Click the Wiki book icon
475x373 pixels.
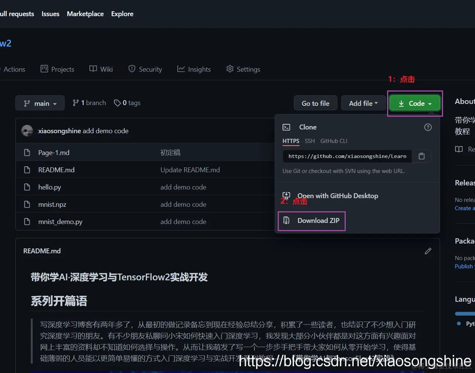click(x=93, y=69)
